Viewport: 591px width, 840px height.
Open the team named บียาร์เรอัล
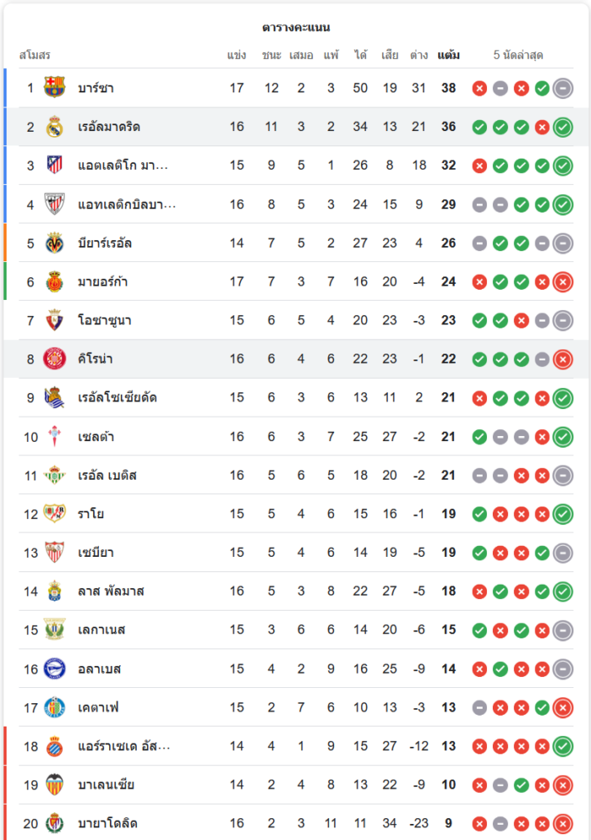tap(105, 243)
